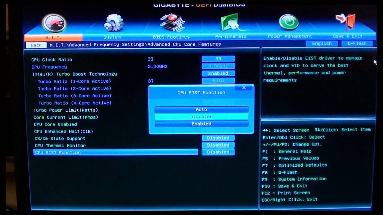383x215 pixels.
Task: Switch to the System tab
Action: (x=112, y=37)
